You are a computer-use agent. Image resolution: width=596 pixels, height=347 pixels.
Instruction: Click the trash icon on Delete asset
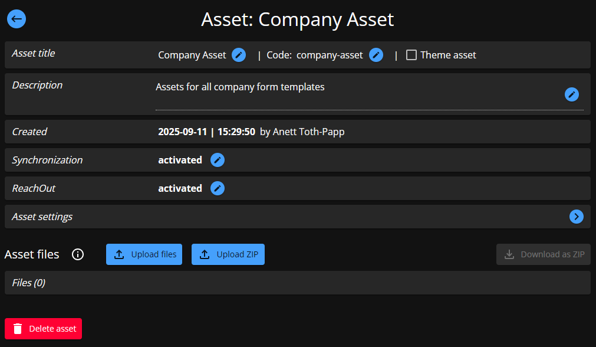click(18, 329)
